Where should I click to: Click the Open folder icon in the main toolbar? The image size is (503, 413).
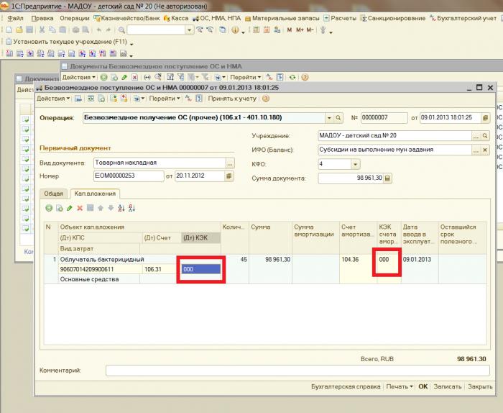[19, 30]
